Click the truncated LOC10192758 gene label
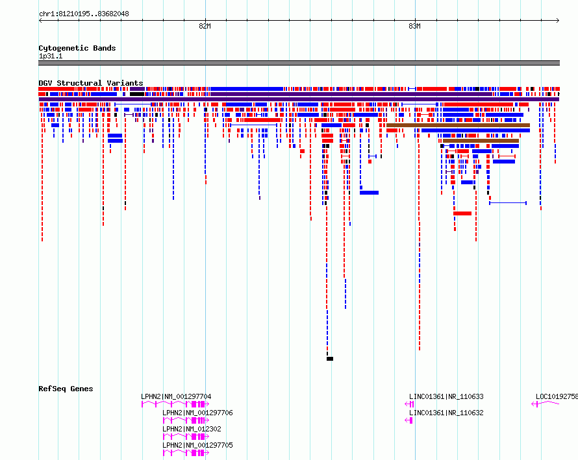578x460 pixels. [557, 396]
